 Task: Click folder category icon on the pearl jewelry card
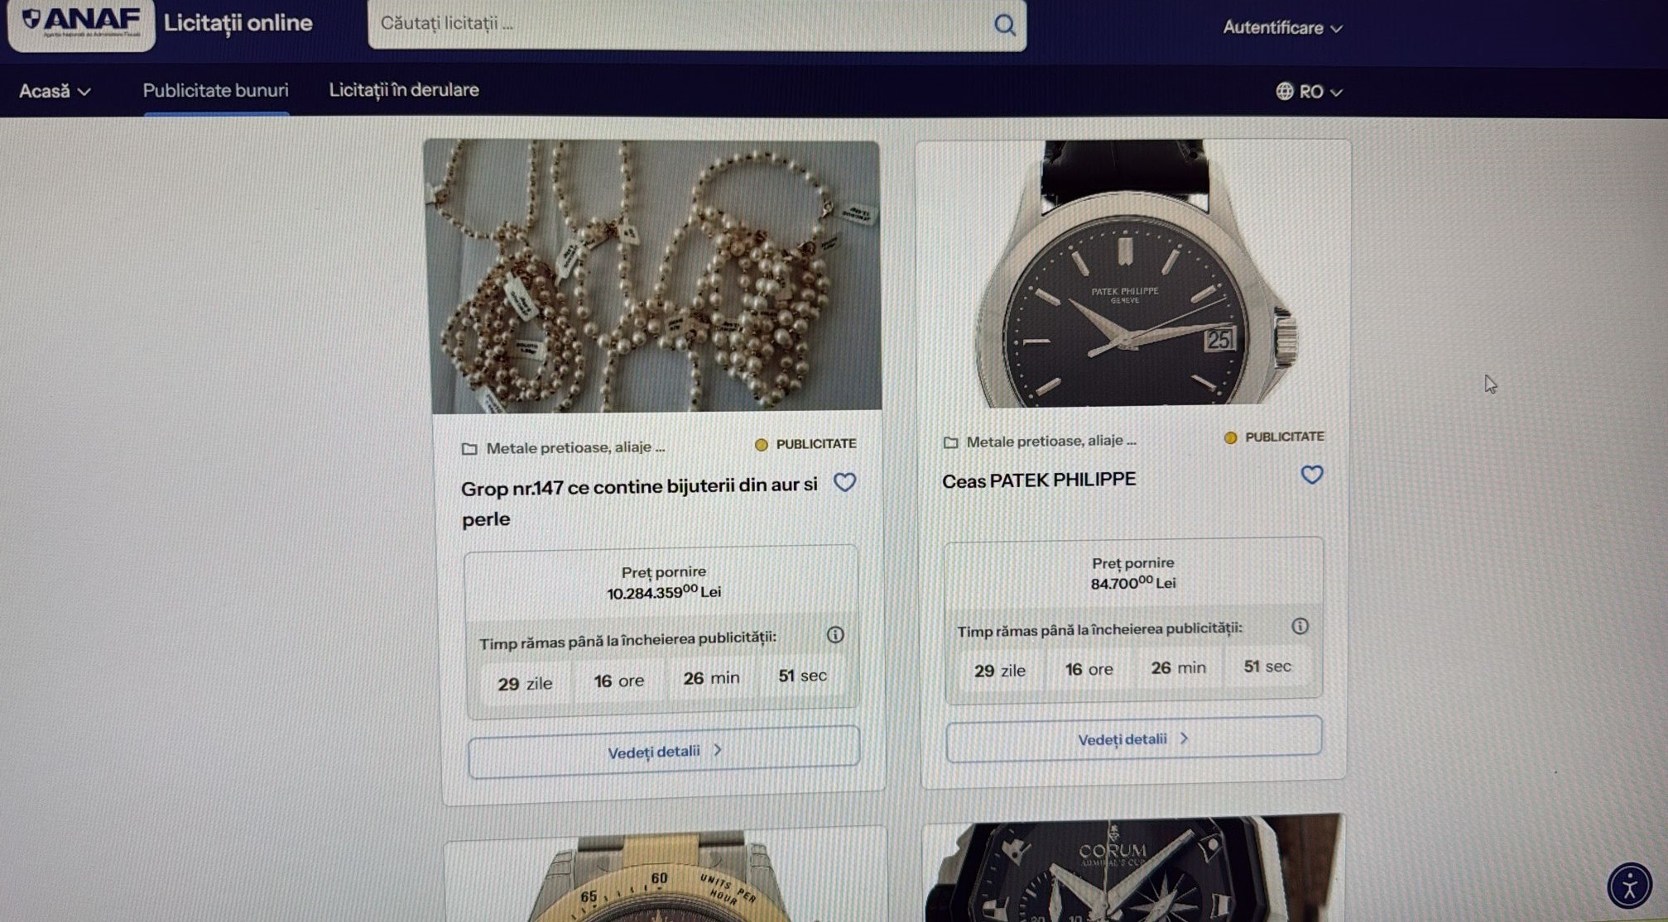click(x=469, y=449)
